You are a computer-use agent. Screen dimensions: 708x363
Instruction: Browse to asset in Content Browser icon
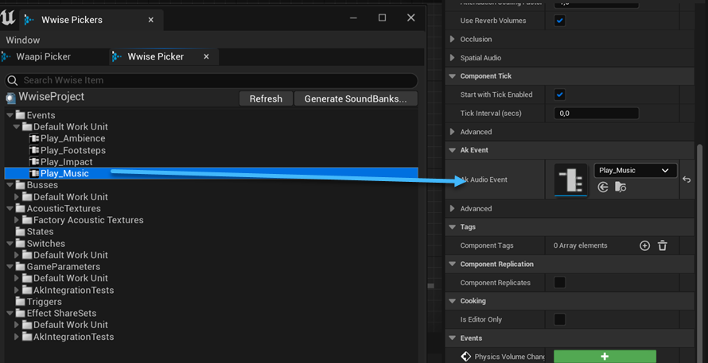[x=620, y=187]
